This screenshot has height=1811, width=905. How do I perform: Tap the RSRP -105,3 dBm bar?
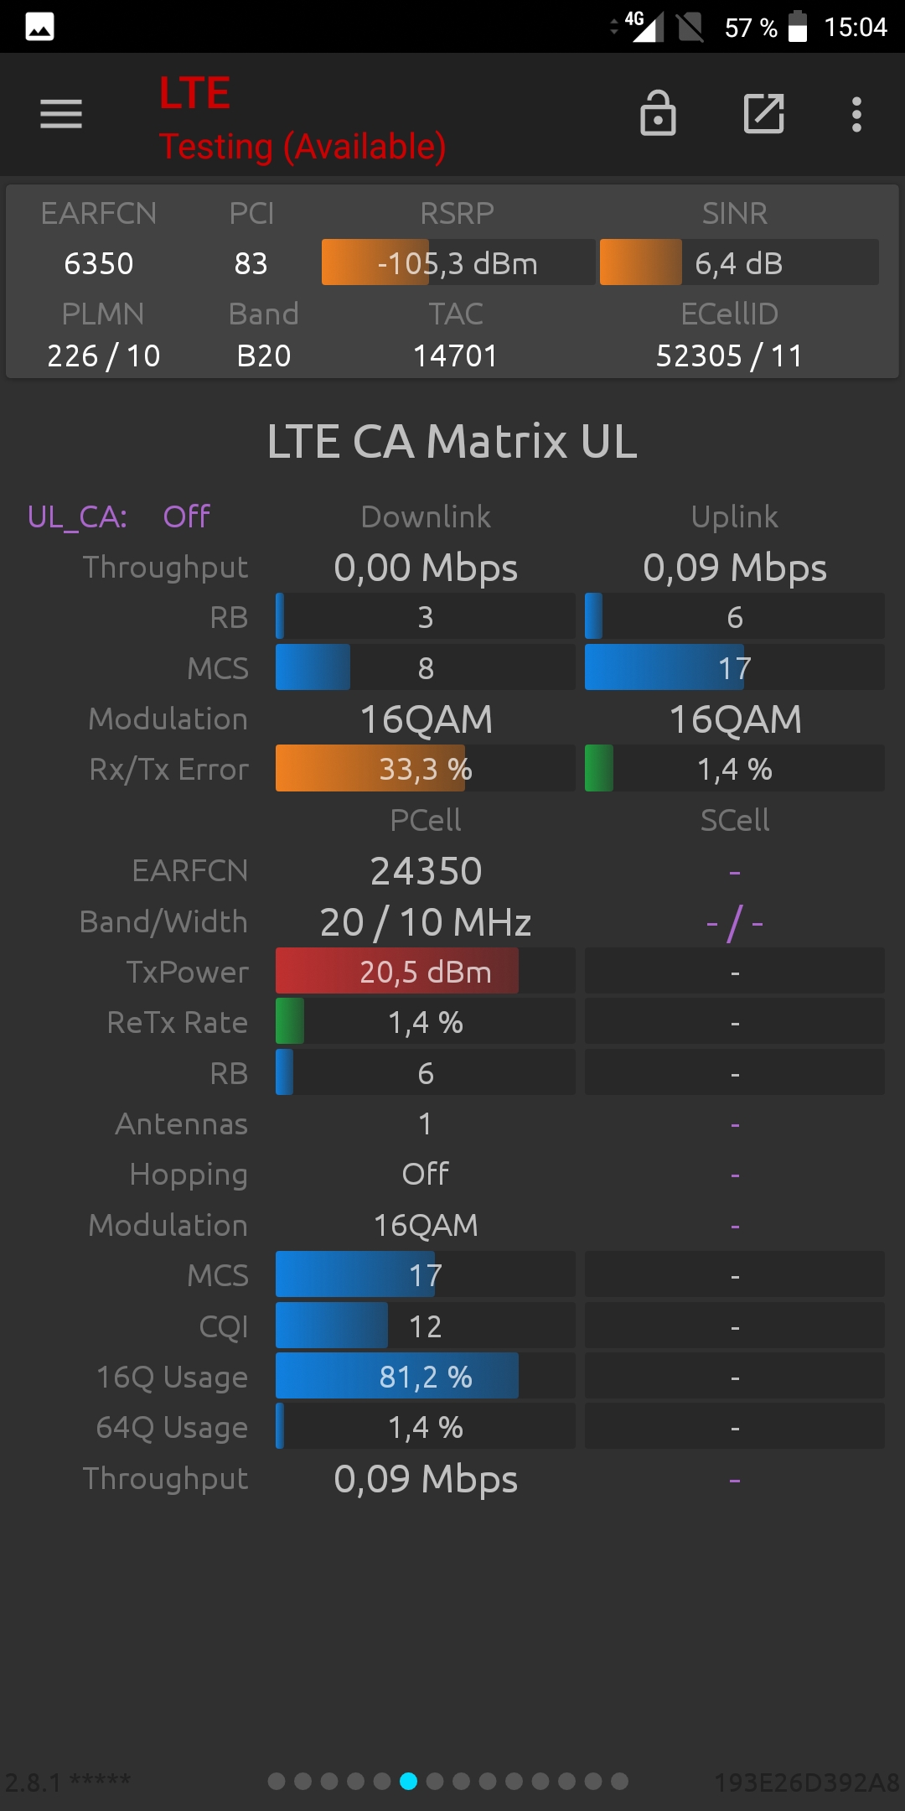tap(458, 262)
